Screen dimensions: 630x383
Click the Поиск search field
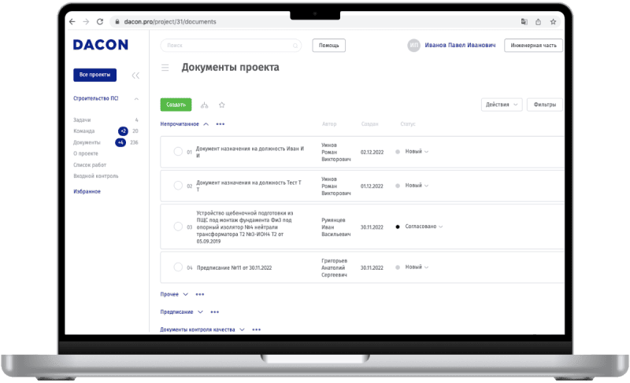[x=230, y=46]
